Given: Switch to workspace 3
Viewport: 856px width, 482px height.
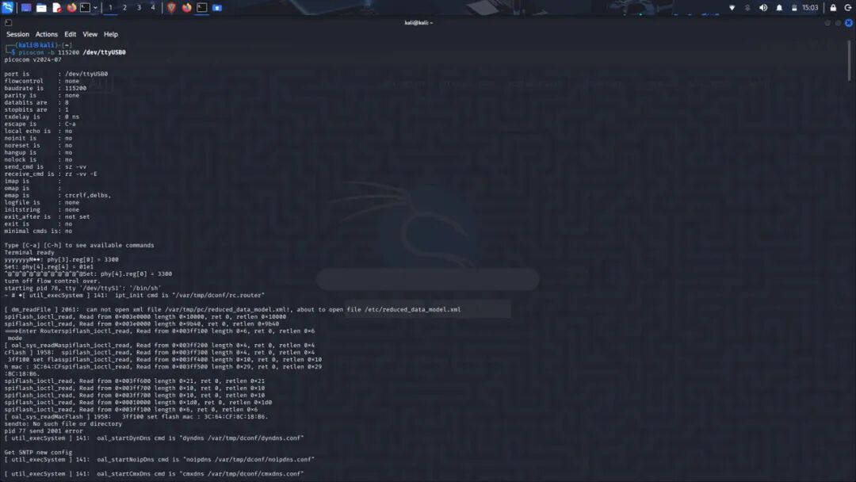Looking at the screenshot, I should point(139,8).
